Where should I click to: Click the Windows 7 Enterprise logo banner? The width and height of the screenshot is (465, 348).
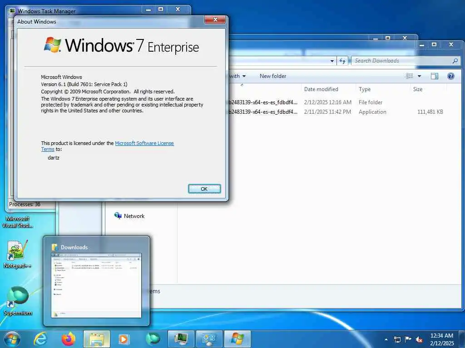tap(122, 46)
